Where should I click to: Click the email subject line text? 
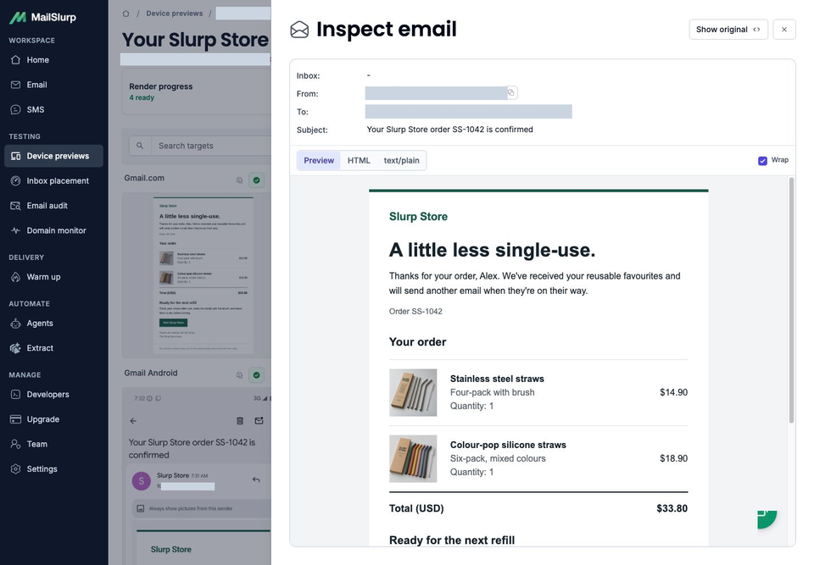coord(449,130)
